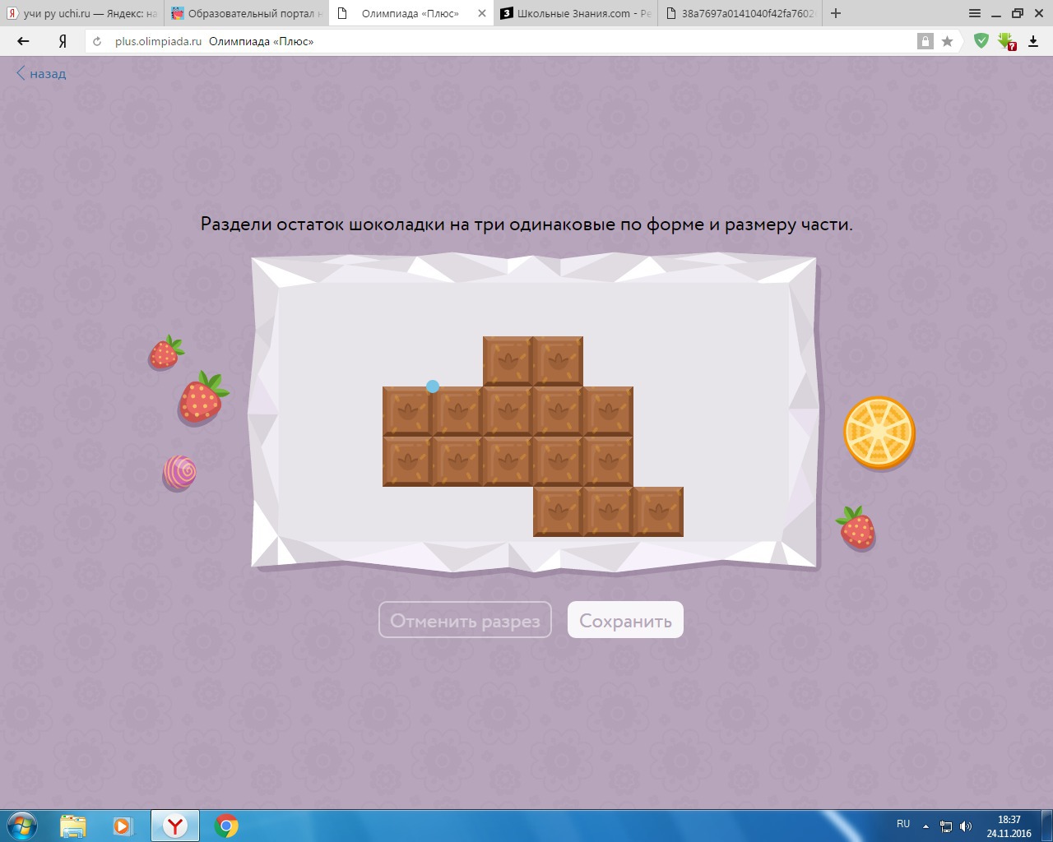Click the Yandex Browser taskbar icon
The image size is (1053, 842).
coord(174,826)
